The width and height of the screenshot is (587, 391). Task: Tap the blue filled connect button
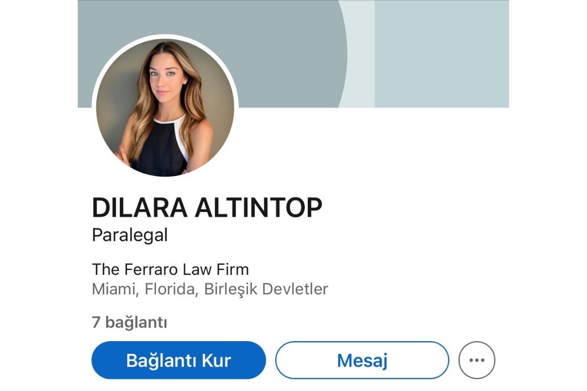pos(179,360)
